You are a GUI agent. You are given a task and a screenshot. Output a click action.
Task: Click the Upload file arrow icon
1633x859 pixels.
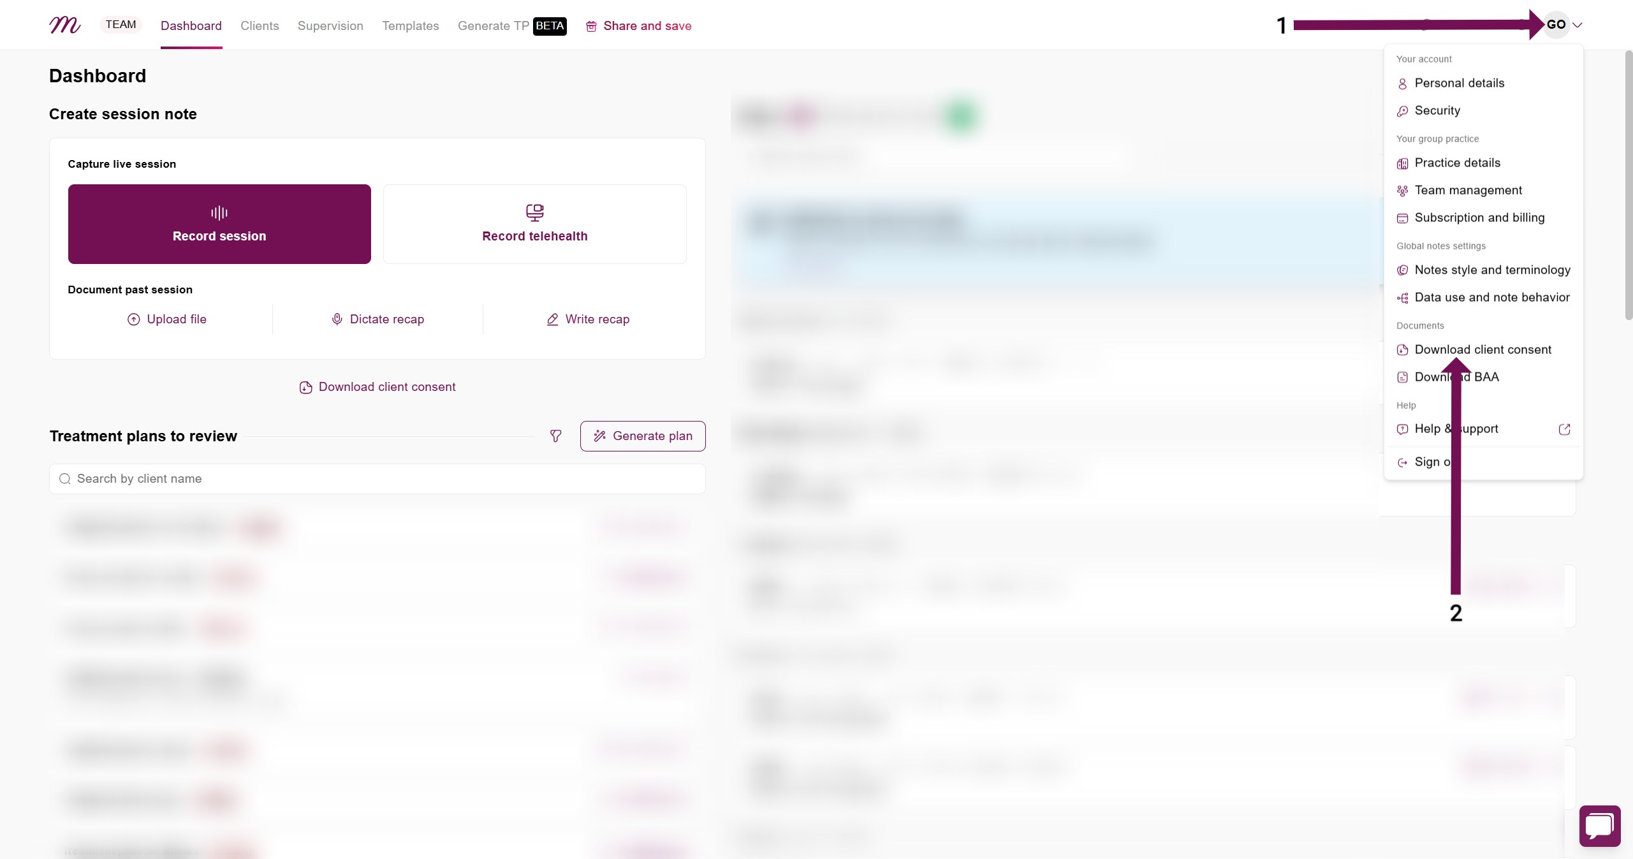pos(133,319)
